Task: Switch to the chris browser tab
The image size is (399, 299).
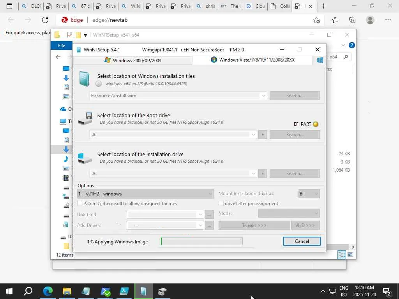Action: pyautogui.click(x=206, y=6)
